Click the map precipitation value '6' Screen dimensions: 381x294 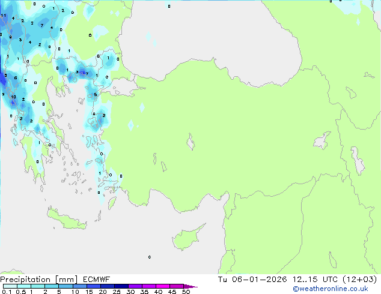(16, 78)
